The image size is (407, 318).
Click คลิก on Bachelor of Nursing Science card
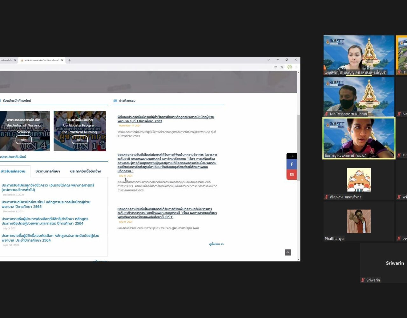[24, 140]
